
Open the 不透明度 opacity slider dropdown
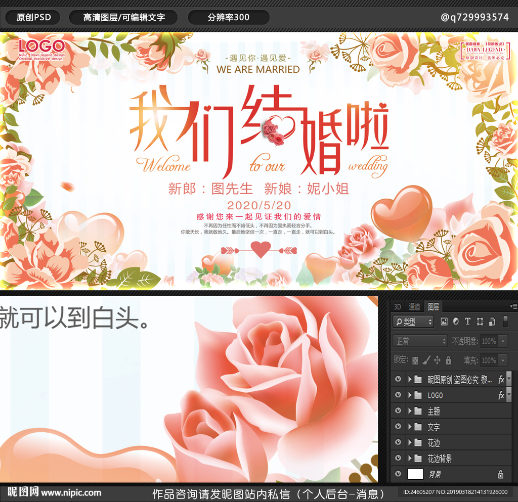pyautogui.click(x=503, y=341)
